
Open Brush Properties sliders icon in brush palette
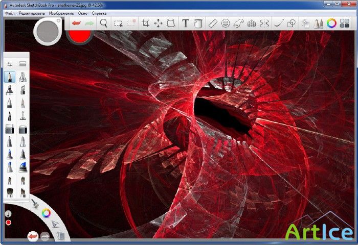coord(10,64)
